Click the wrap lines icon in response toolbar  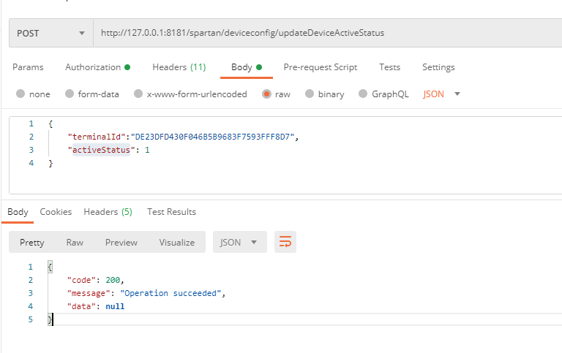[285, 243]
